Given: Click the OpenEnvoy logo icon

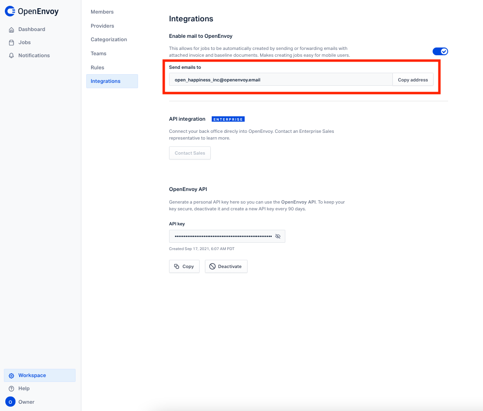Looking at the screenshot, I should (10, 11).
